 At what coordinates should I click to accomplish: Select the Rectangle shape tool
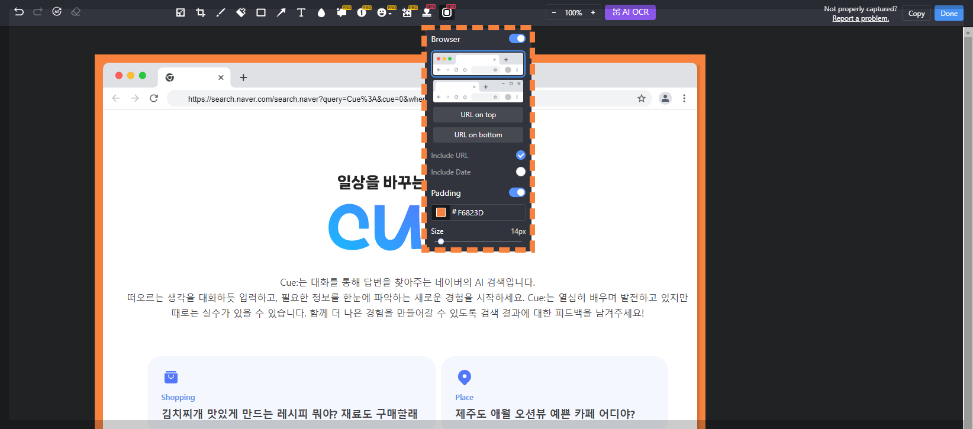click(x=261, y=12)
